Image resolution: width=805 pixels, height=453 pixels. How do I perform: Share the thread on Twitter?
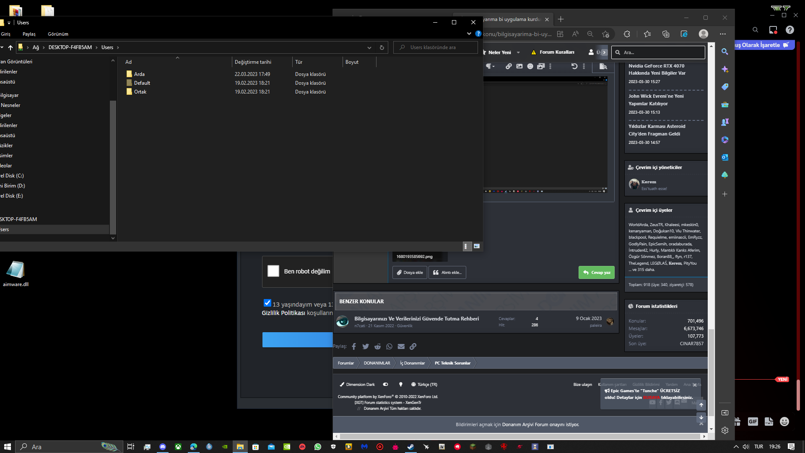(366, 346)
